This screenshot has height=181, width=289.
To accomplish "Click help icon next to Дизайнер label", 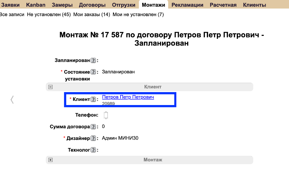I will [x=93, y=138].
